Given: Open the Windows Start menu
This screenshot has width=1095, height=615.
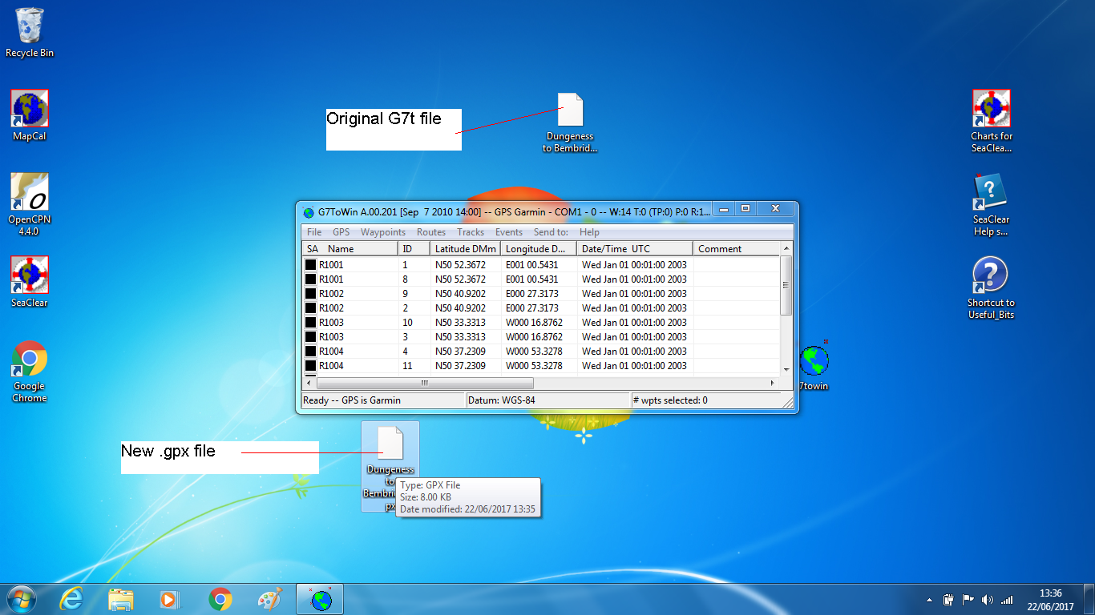Looking at the screenshot, I should [x=22, y=599].
